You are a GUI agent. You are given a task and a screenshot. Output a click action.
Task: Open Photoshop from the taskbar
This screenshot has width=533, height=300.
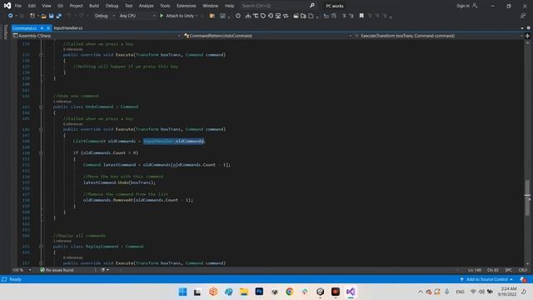[x=259, y=292]
